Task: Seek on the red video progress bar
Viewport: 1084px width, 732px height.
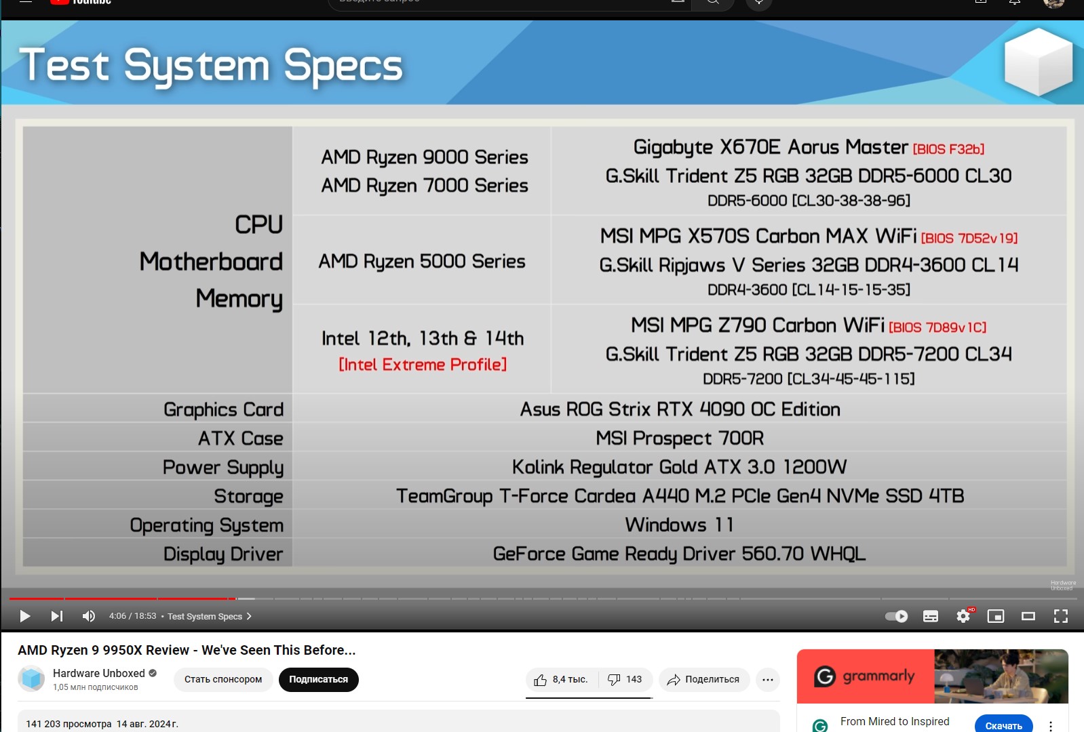Action: click(122, 598)
